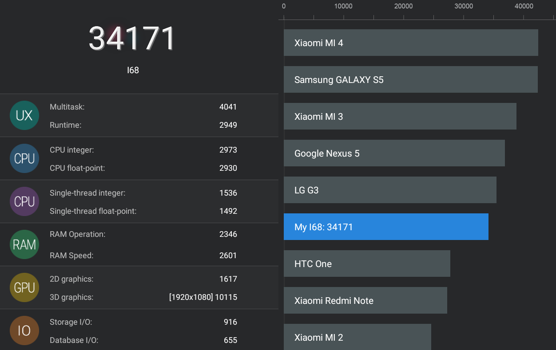Select the Multitask label
This screenshot has height=350, width=556.
(x=67, y=107)
